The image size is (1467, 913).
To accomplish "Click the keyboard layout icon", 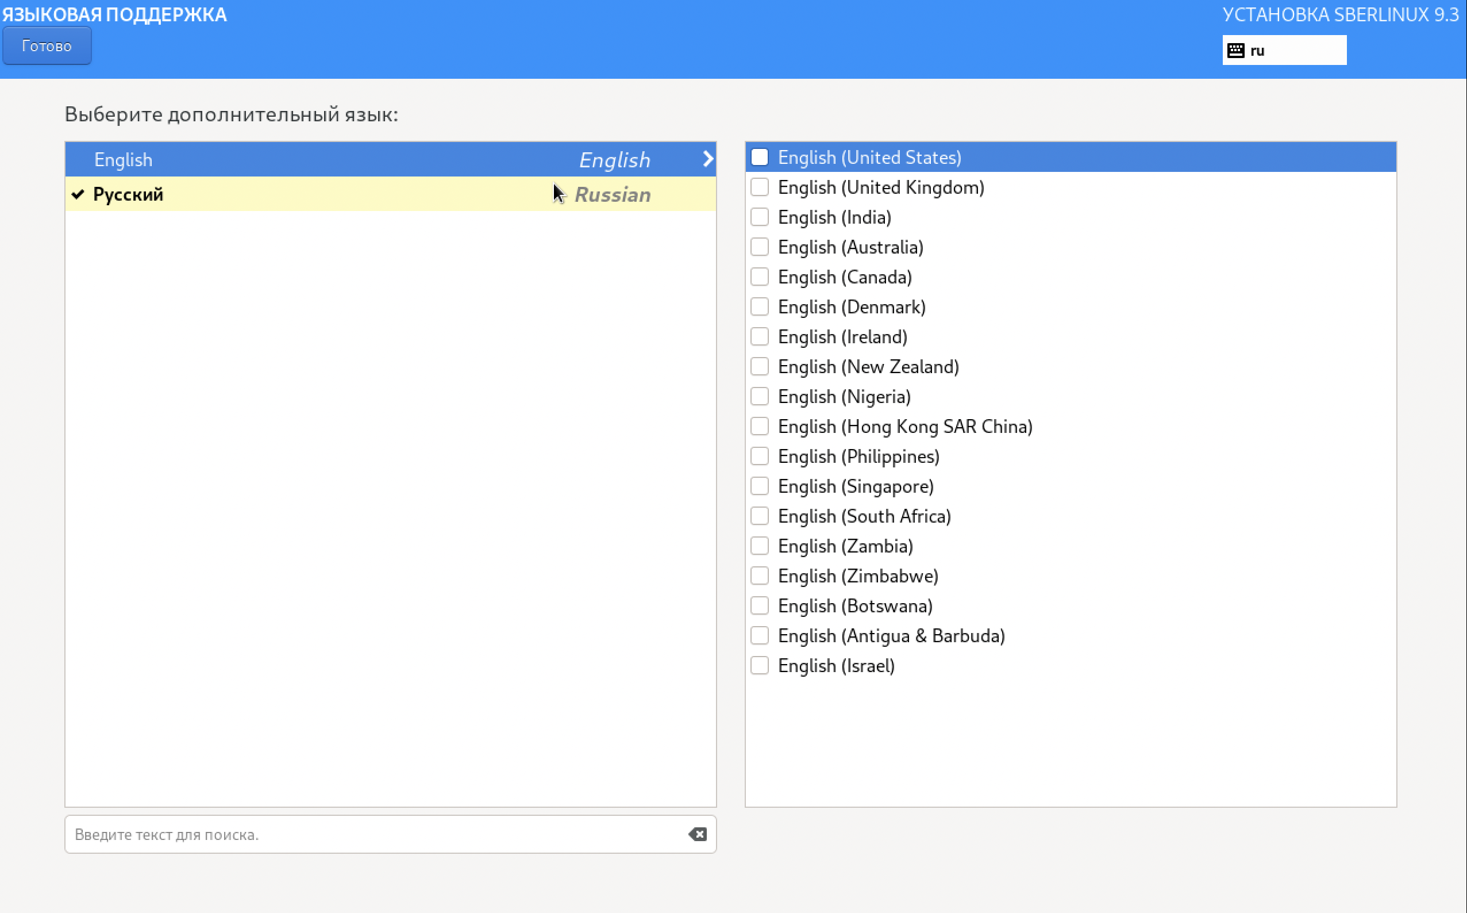I will 1235,50.
